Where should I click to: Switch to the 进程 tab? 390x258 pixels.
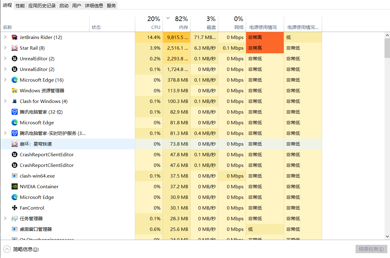pos(7,5)
